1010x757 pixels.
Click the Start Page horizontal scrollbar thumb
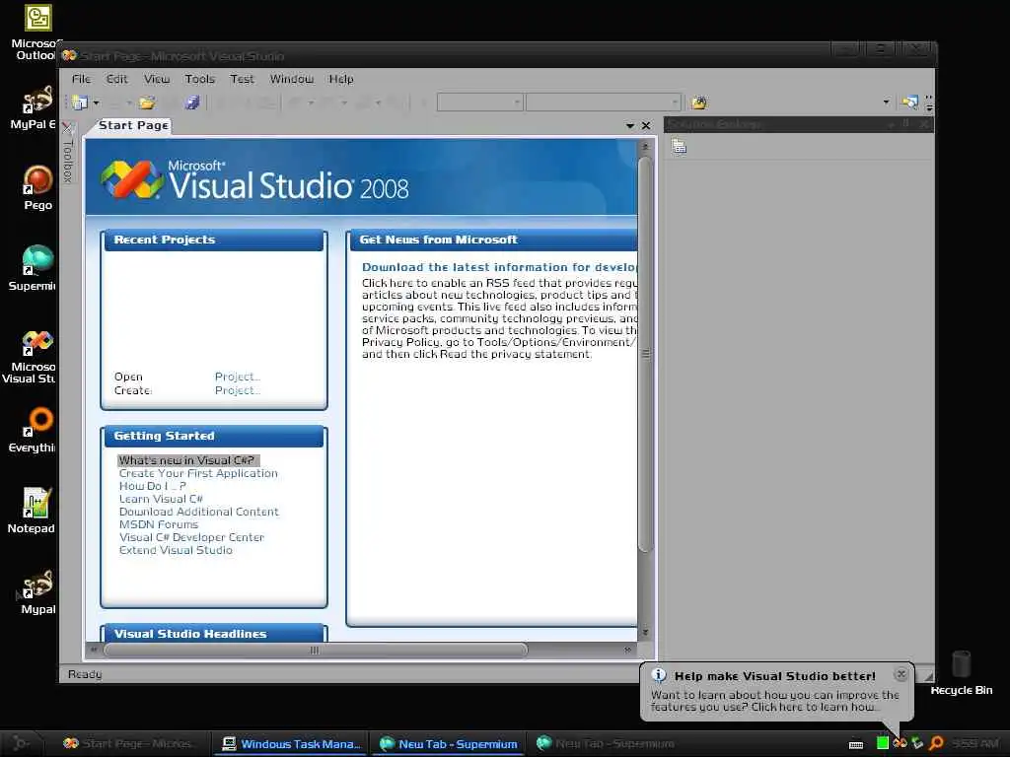(x=315, y=651)
